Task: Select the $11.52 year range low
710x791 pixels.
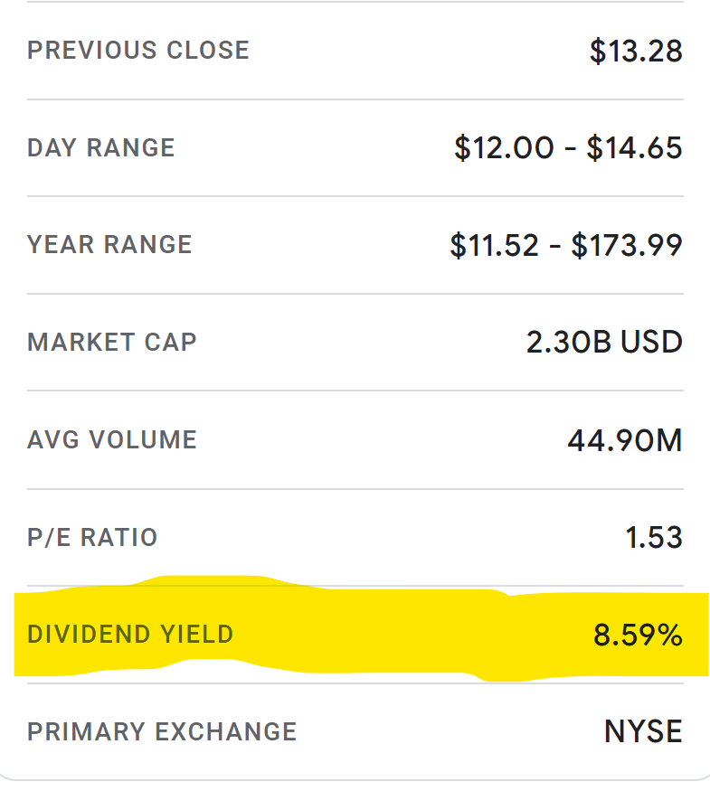Action: 495,246
